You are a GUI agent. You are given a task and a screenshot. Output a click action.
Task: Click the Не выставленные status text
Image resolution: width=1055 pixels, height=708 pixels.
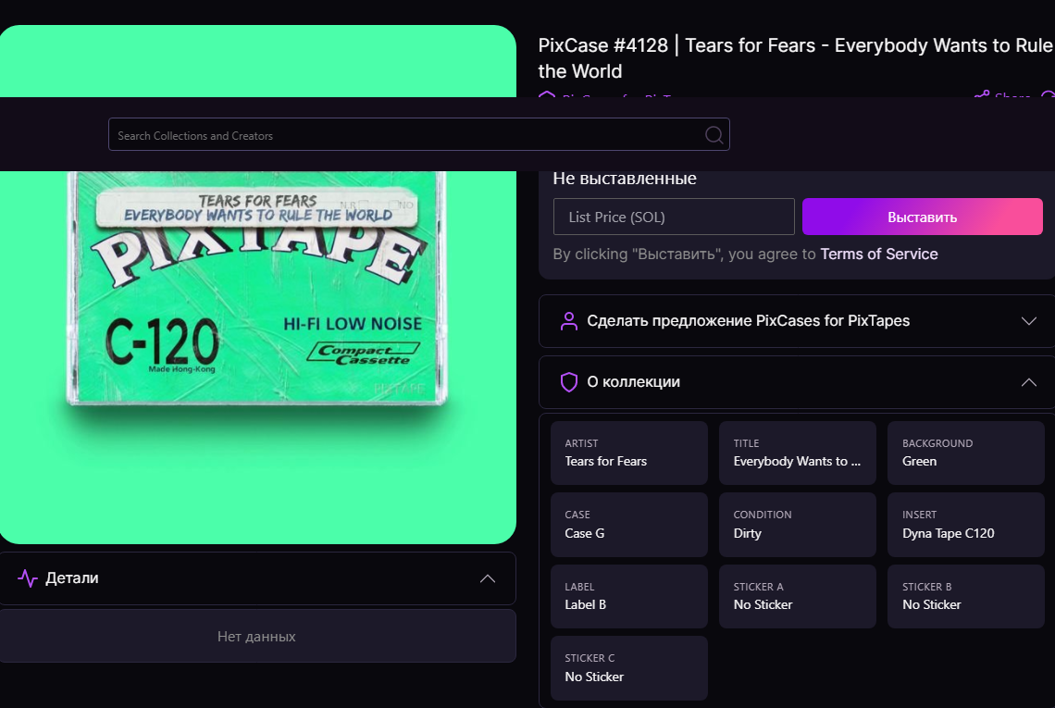point(625,179)
